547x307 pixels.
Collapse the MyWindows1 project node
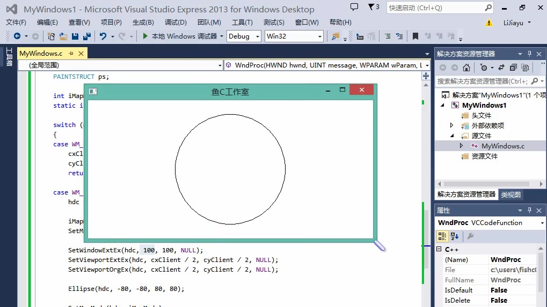pos(443,105)
